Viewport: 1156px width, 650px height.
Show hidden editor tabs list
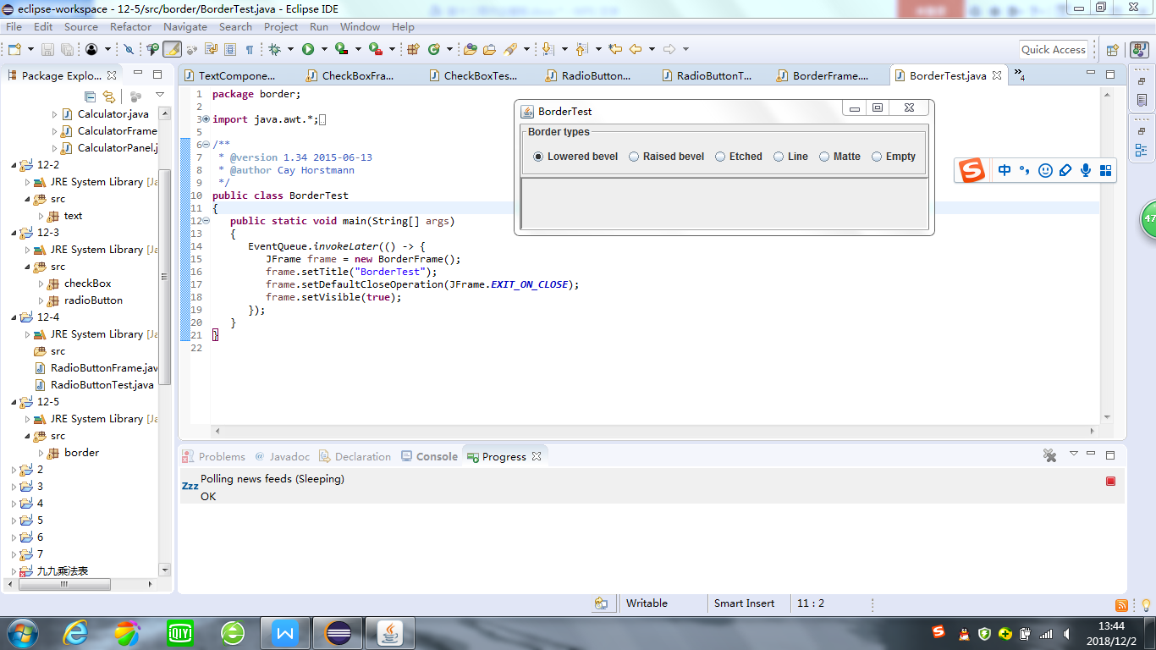(x=1019, y=75)
